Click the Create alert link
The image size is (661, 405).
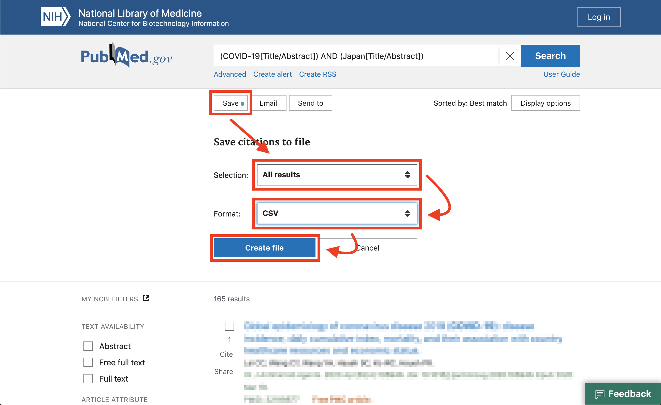click(272, 74)
